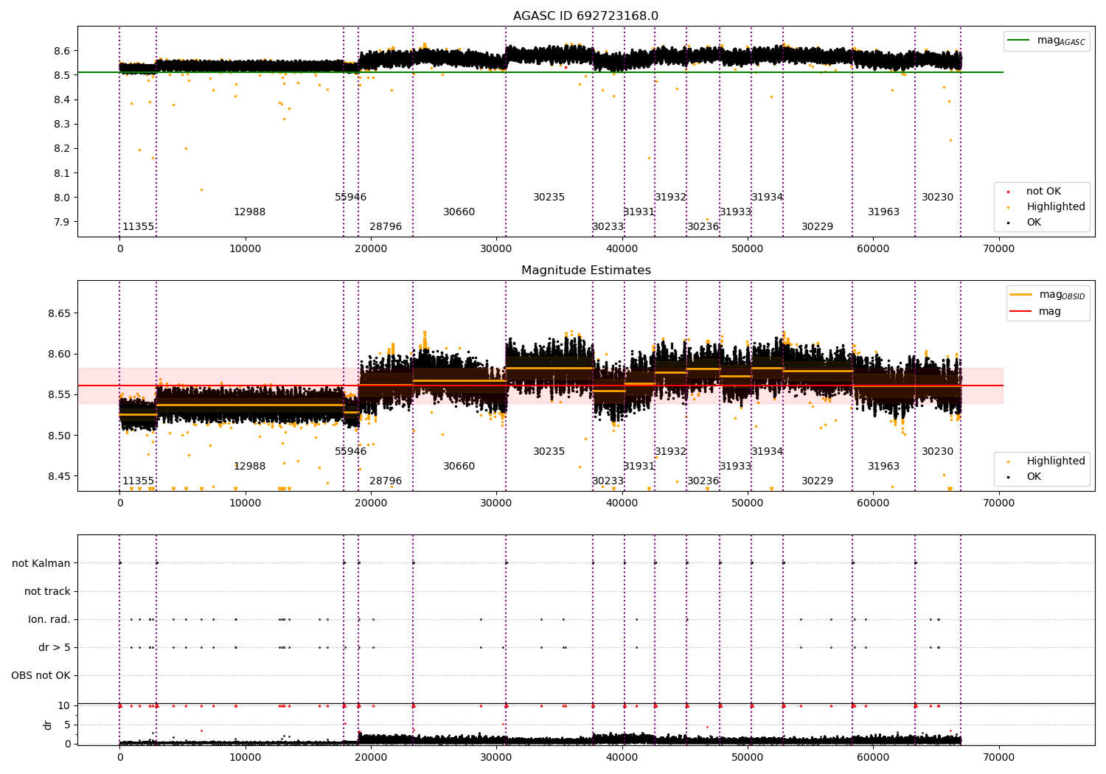Click OBSID label 30236 in Magnitude Estimates plot
Screen dimensions: 1106x774
coord(703,481)
